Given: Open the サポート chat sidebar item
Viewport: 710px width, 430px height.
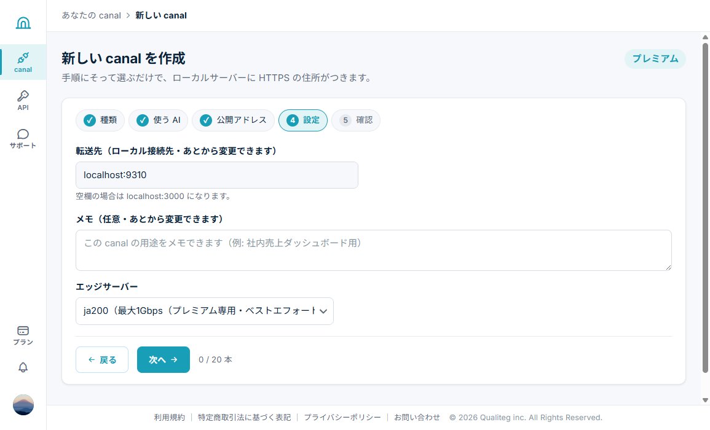Looking at the screenshot, I should coord(23,138).
